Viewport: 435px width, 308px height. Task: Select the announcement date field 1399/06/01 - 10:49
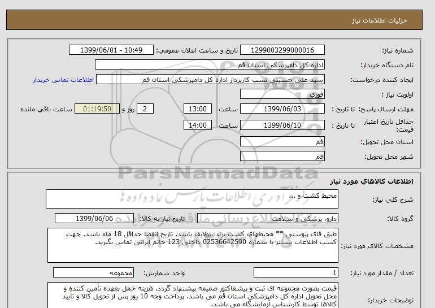(111, 50)
